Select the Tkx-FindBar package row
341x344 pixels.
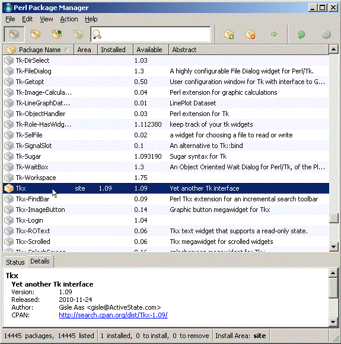tap(166, 199)
